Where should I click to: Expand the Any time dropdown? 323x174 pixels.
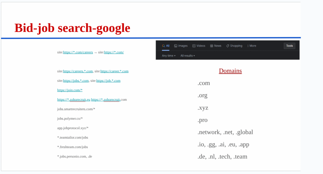169,56
